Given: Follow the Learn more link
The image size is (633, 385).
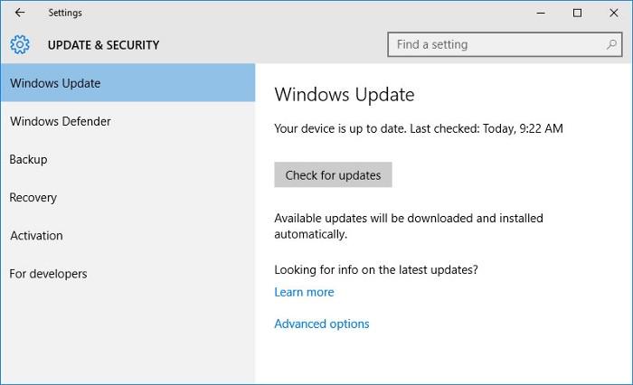Looking at the screenshot, I should pyautogui.click(x=304, y=292).
